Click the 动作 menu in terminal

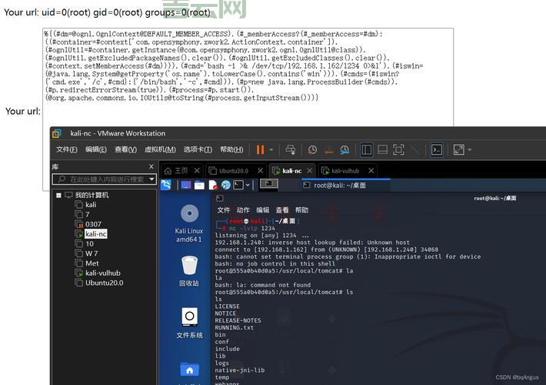click(243, 210)
